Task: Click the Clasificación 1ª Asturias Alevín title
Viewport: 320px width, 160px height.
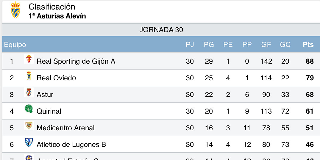Action: (57, 11)
